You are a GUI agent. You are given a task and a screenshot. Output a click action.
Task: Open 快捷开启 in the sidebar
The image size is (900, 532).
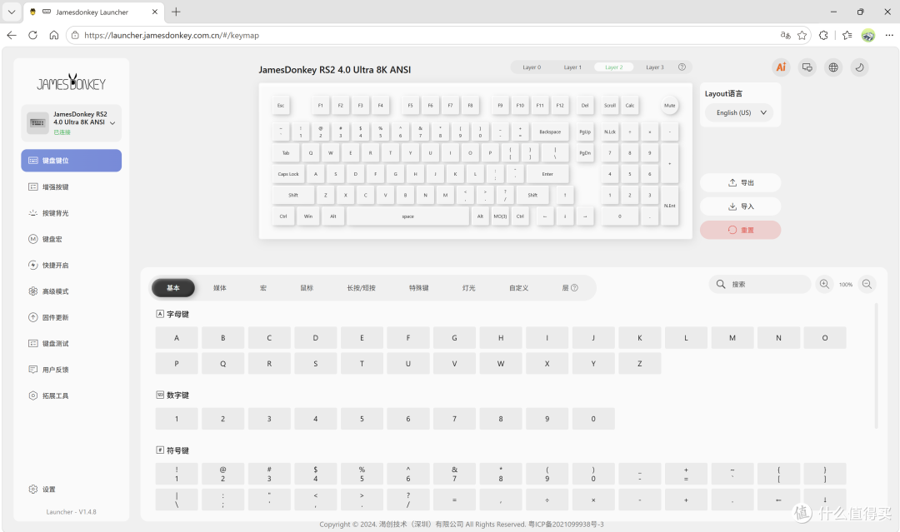(71, 265)
